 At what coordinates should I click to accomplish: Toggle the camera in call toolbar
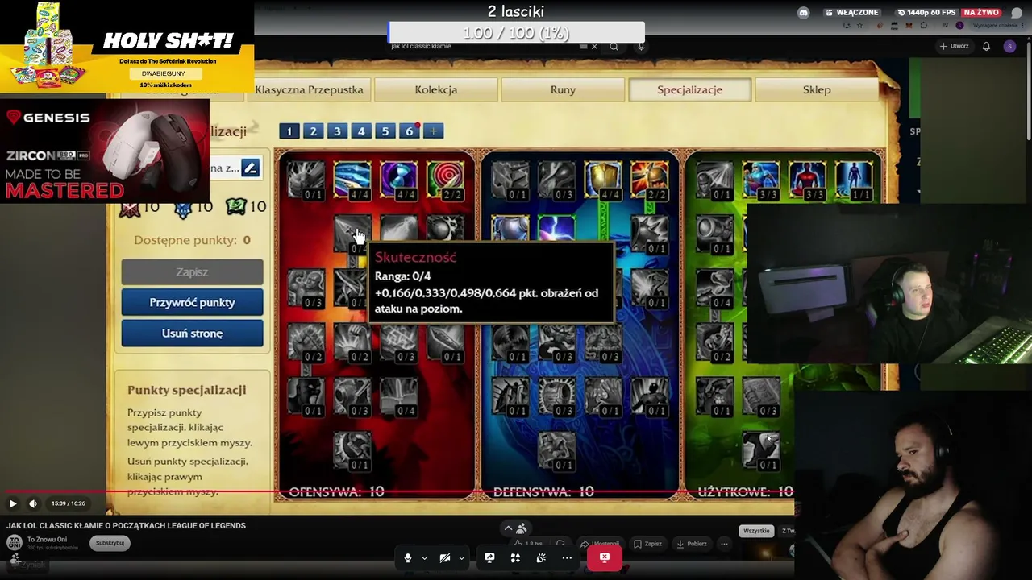pos(445,557)
